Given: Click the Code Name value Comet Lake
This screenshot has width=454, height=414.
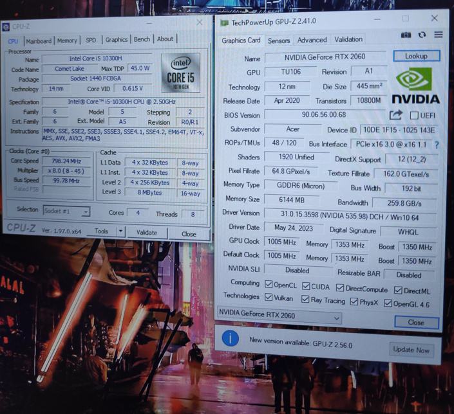Looking at the screenshot, I should click(70, 69).
